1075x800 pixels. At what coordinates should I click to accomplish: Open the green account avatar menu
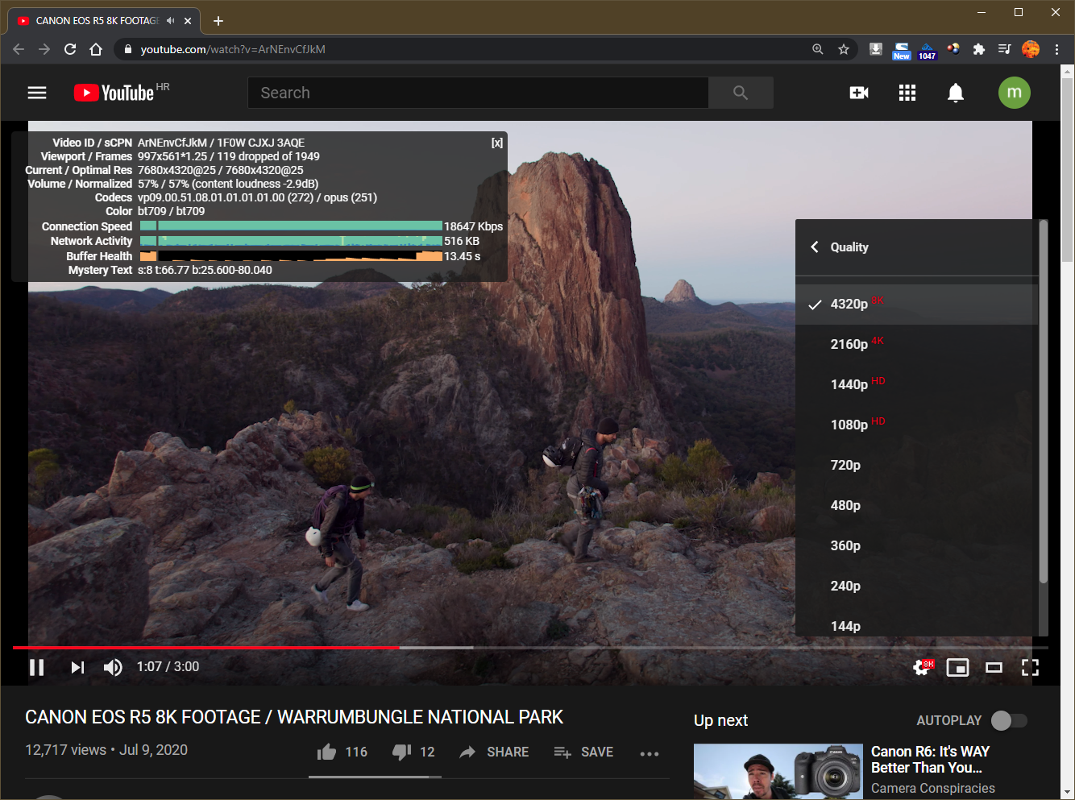point(1015,93)
